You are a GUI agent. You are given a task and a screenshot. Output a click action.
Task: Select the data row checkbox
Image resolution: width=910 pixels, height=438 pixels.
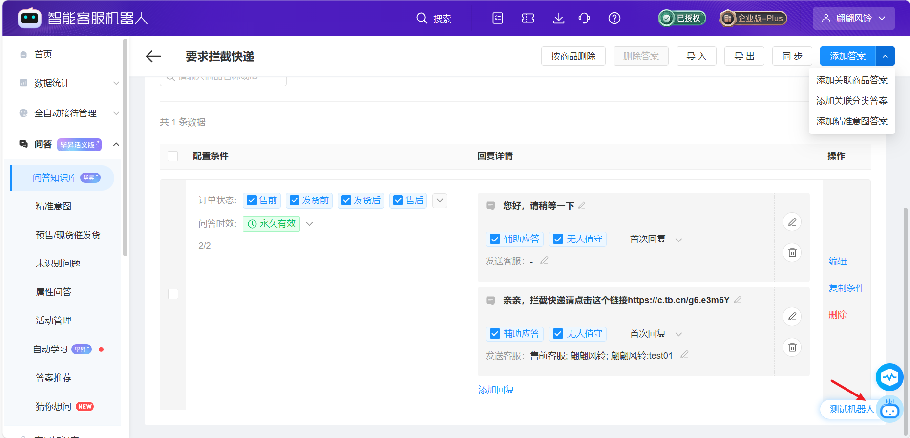pos(173,294)
